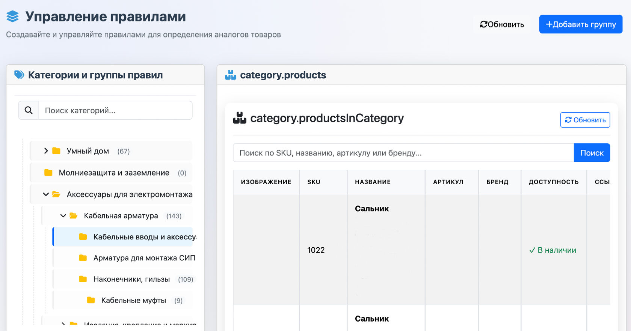Viewport: 631px width, 331px height.
Task: Click the top Обновить button in header
Action: (502, 24)
